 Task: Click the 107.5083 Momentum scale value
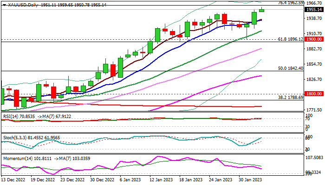[x=315, y=158]
